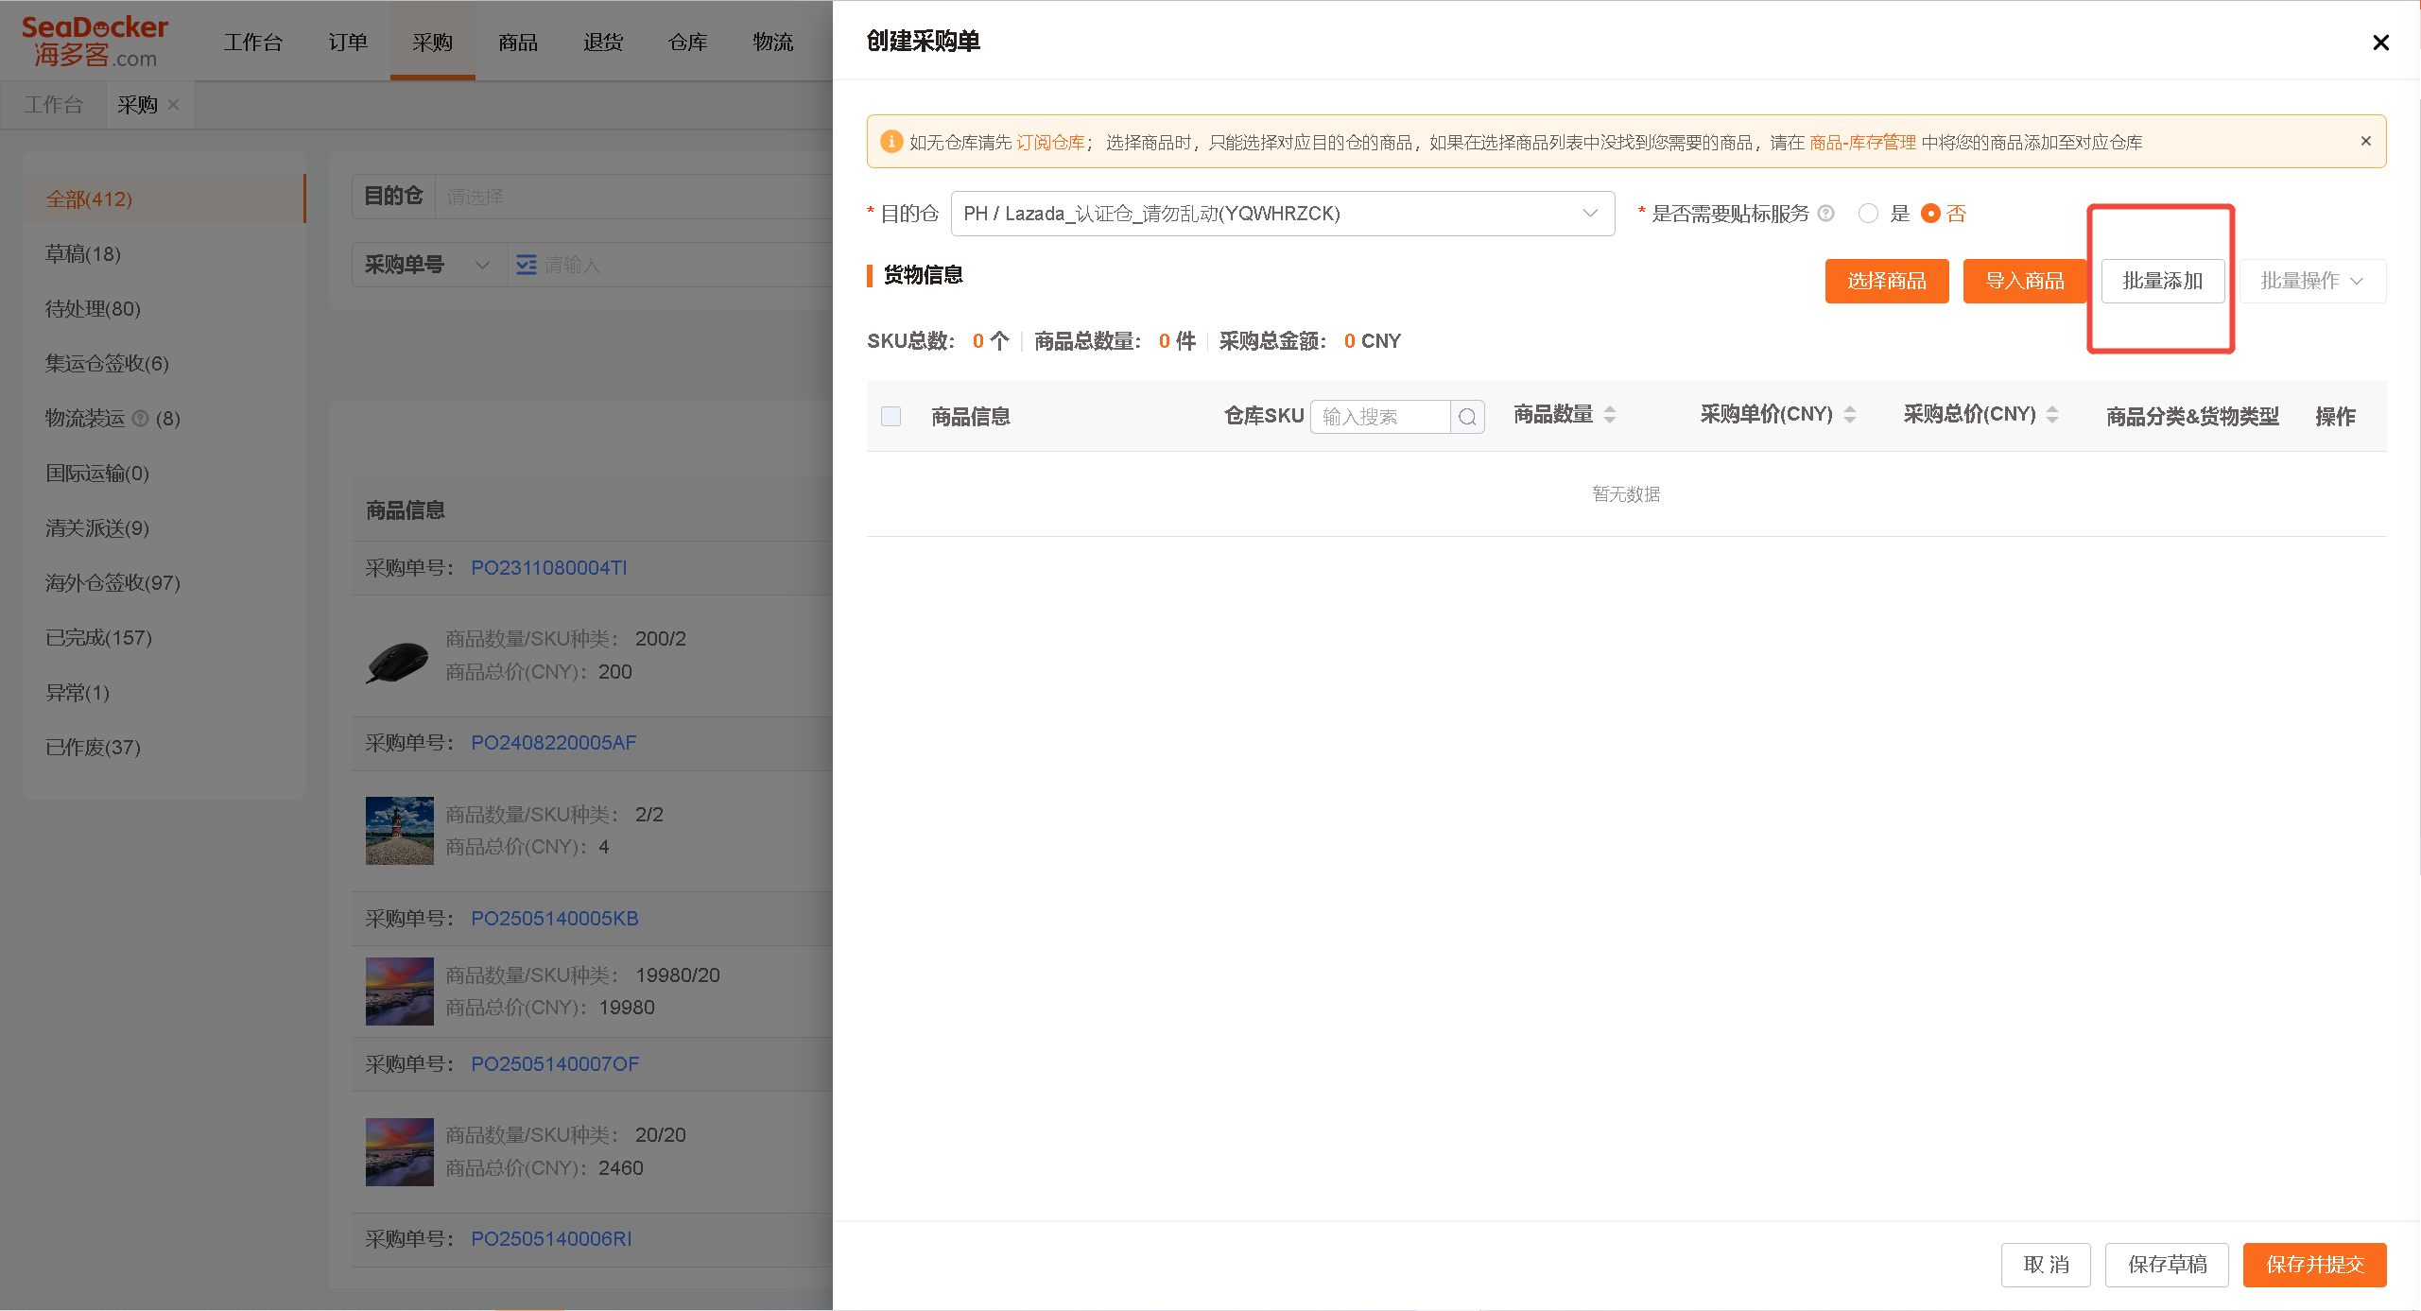Select 否 for labeling service
Screen dimensions: 2421x1311
click(x=1930, y=214)
